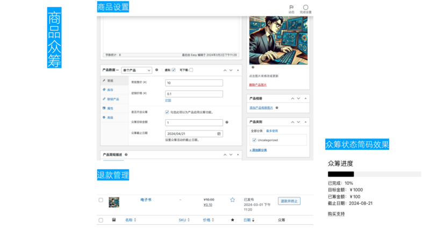Star the 电子书 product as featured
The image size is (430, 242).
coord(233,200)
